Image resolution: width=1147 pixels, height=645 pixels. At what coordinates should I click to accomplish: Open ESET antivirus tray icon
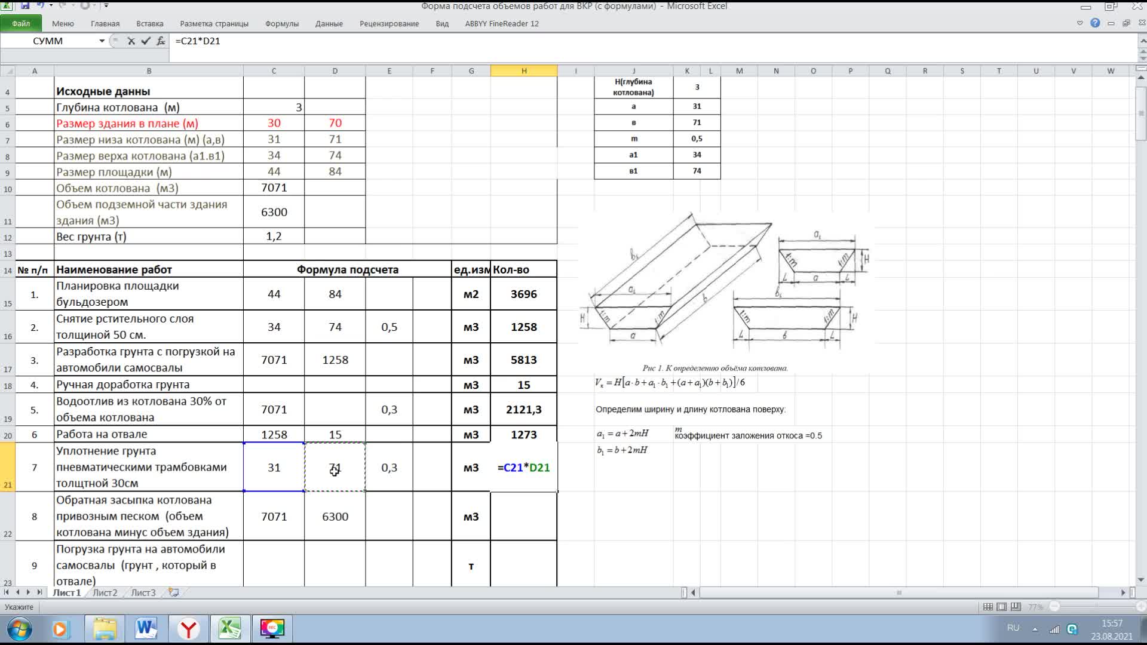[1072, 629]
